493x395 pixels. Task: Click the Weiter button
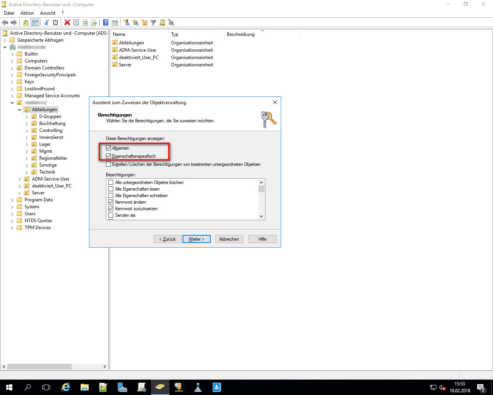tap(196, 239)
